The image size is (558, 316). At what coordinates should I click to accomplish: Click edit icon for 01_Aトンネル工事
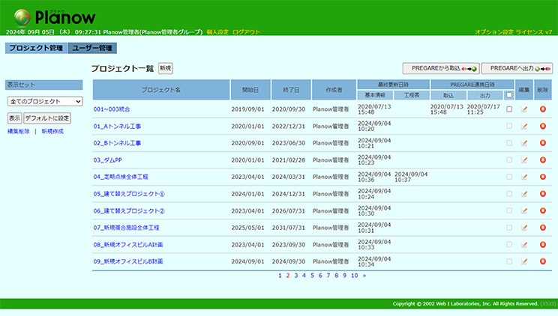[524, 126]
